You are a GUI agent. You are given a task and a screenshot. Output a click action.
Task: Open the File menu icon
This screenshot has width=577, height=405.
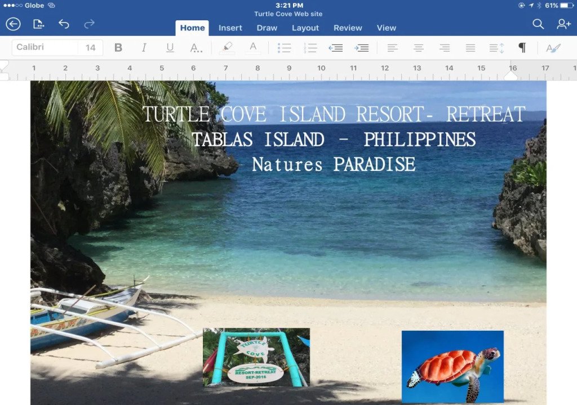pos(38,24)
